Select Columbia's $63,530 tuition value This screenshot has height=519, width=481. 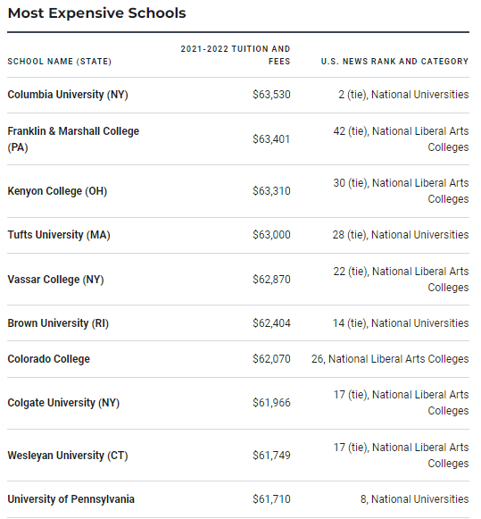[271, 95]
